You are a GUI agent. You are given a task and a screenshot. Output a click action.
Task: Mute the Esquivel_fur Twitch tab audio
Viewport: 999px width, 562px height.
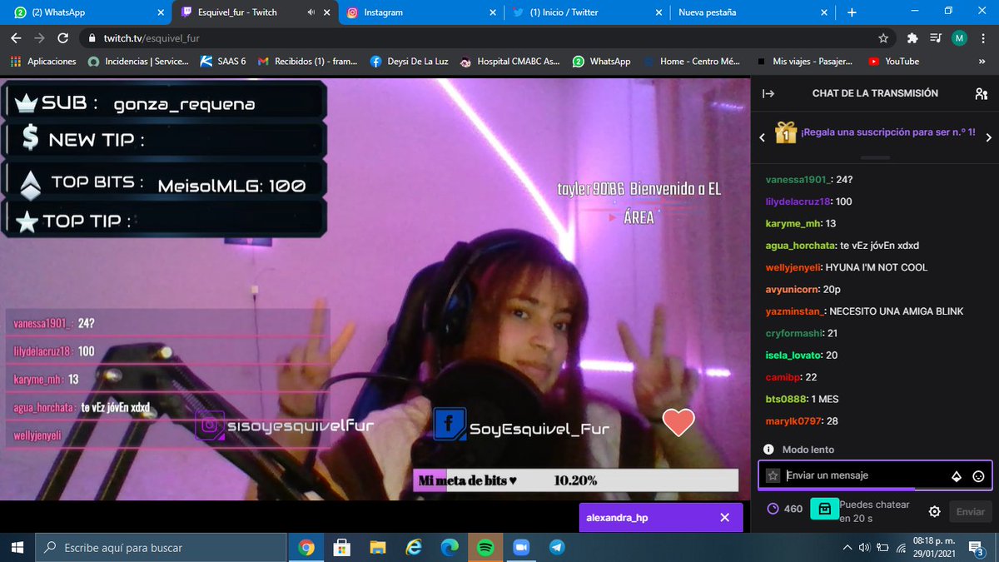[311, 12]
